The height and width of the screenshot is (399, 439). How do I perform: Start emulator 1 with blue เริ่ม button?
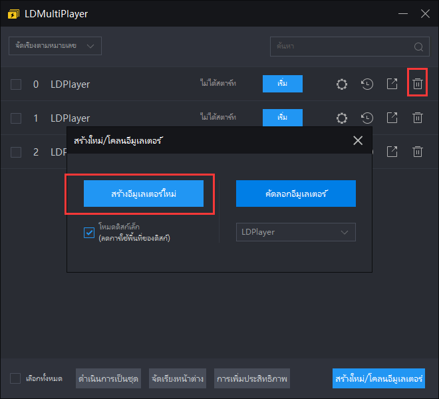coord(283,117)
